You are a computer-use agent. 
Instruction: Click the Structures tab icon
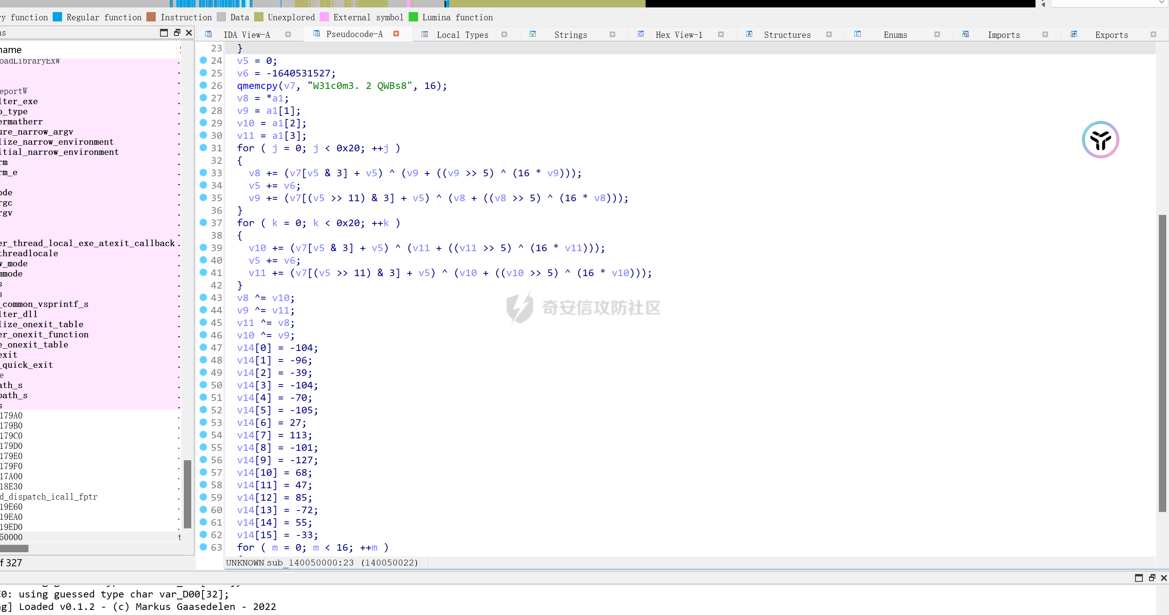pos(749,34)
